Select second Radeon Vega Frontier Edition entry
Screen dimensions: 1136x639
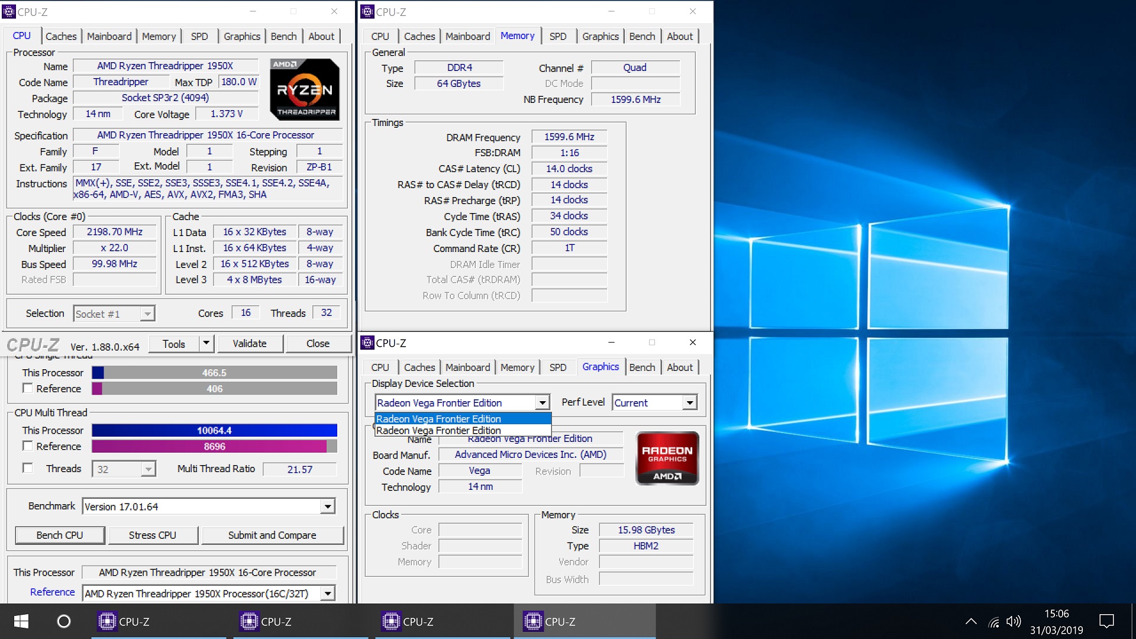pyautogui.click(x=463, y=430)
